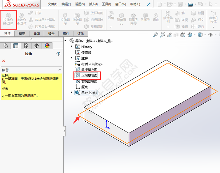Switch to the 评估 evaluate tab
220x173 pixels.
81,33
